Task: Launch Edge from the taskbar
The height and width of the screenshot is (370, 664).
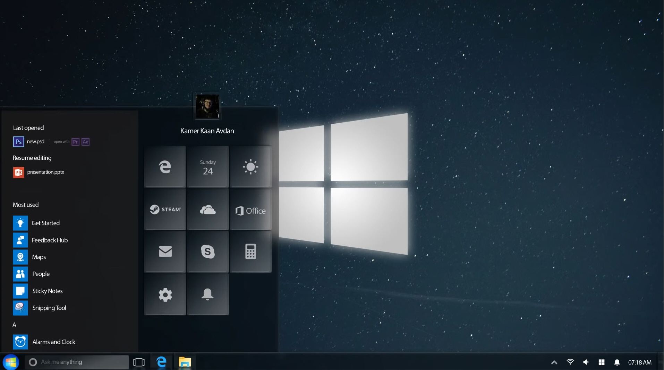Action: click(161, 362)
